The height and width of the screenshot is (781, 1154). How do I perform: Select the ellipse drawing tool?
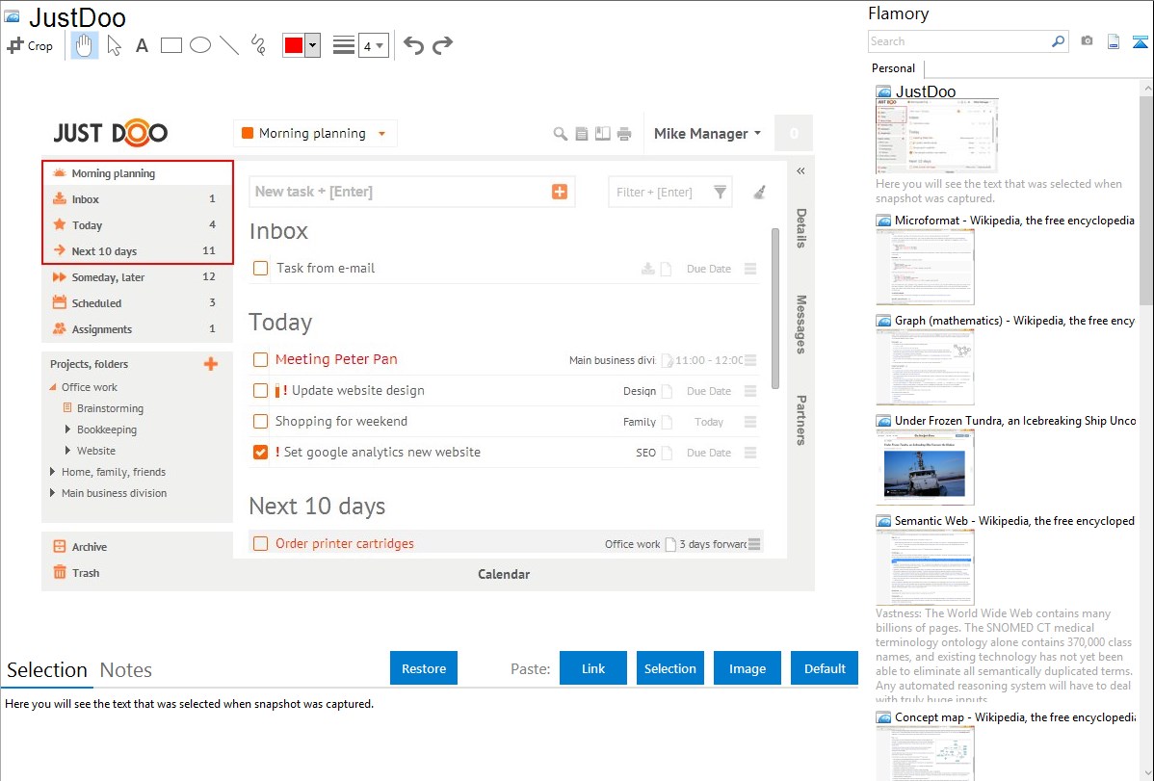(200, 45)
